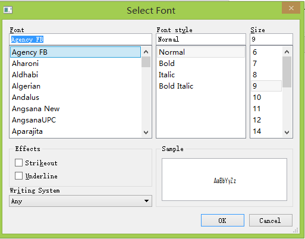Click the Size text field
305x239 pixels.
[271, 39]
